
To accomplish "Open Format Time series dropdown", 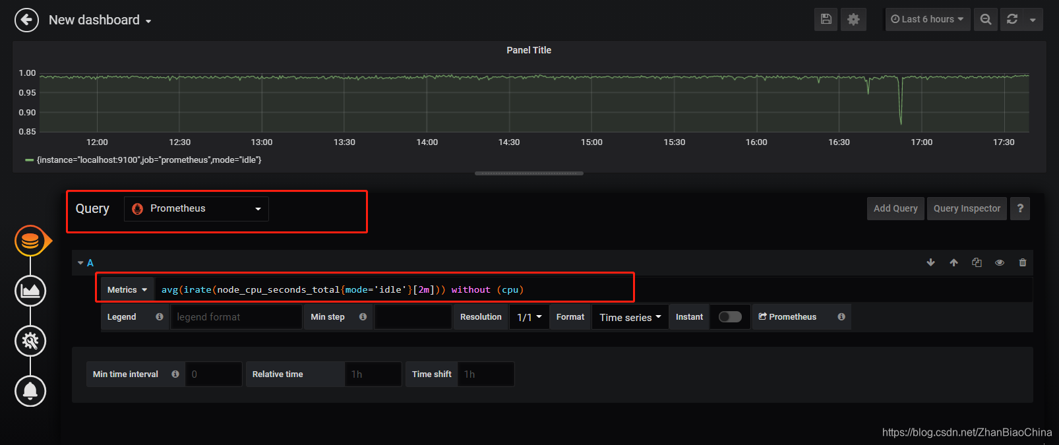I will point(630,317).
